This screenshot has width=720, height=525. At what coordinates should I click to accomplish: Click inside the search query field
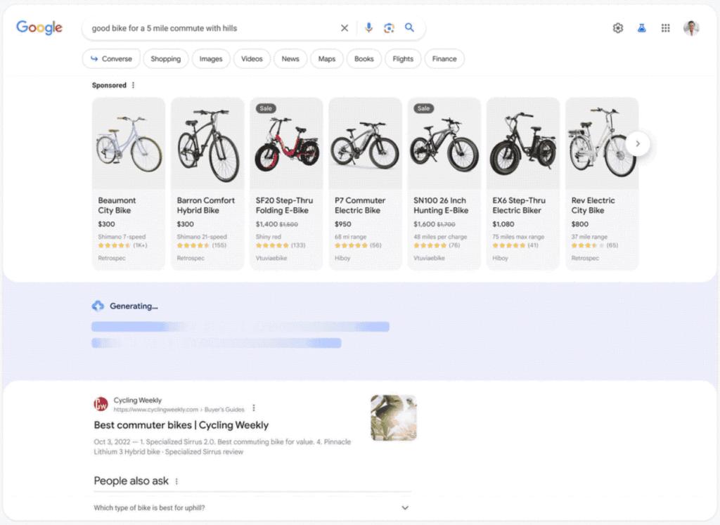coord(211,28)
